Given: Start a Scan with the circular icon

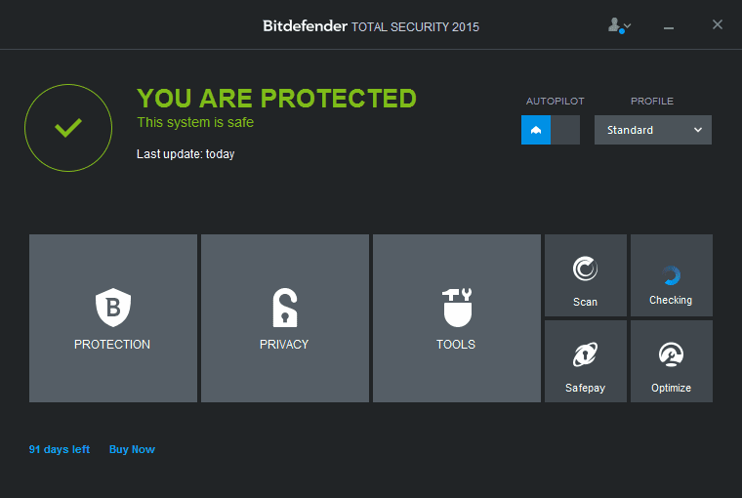Looking at the screenshot, I should coord(585,269).
